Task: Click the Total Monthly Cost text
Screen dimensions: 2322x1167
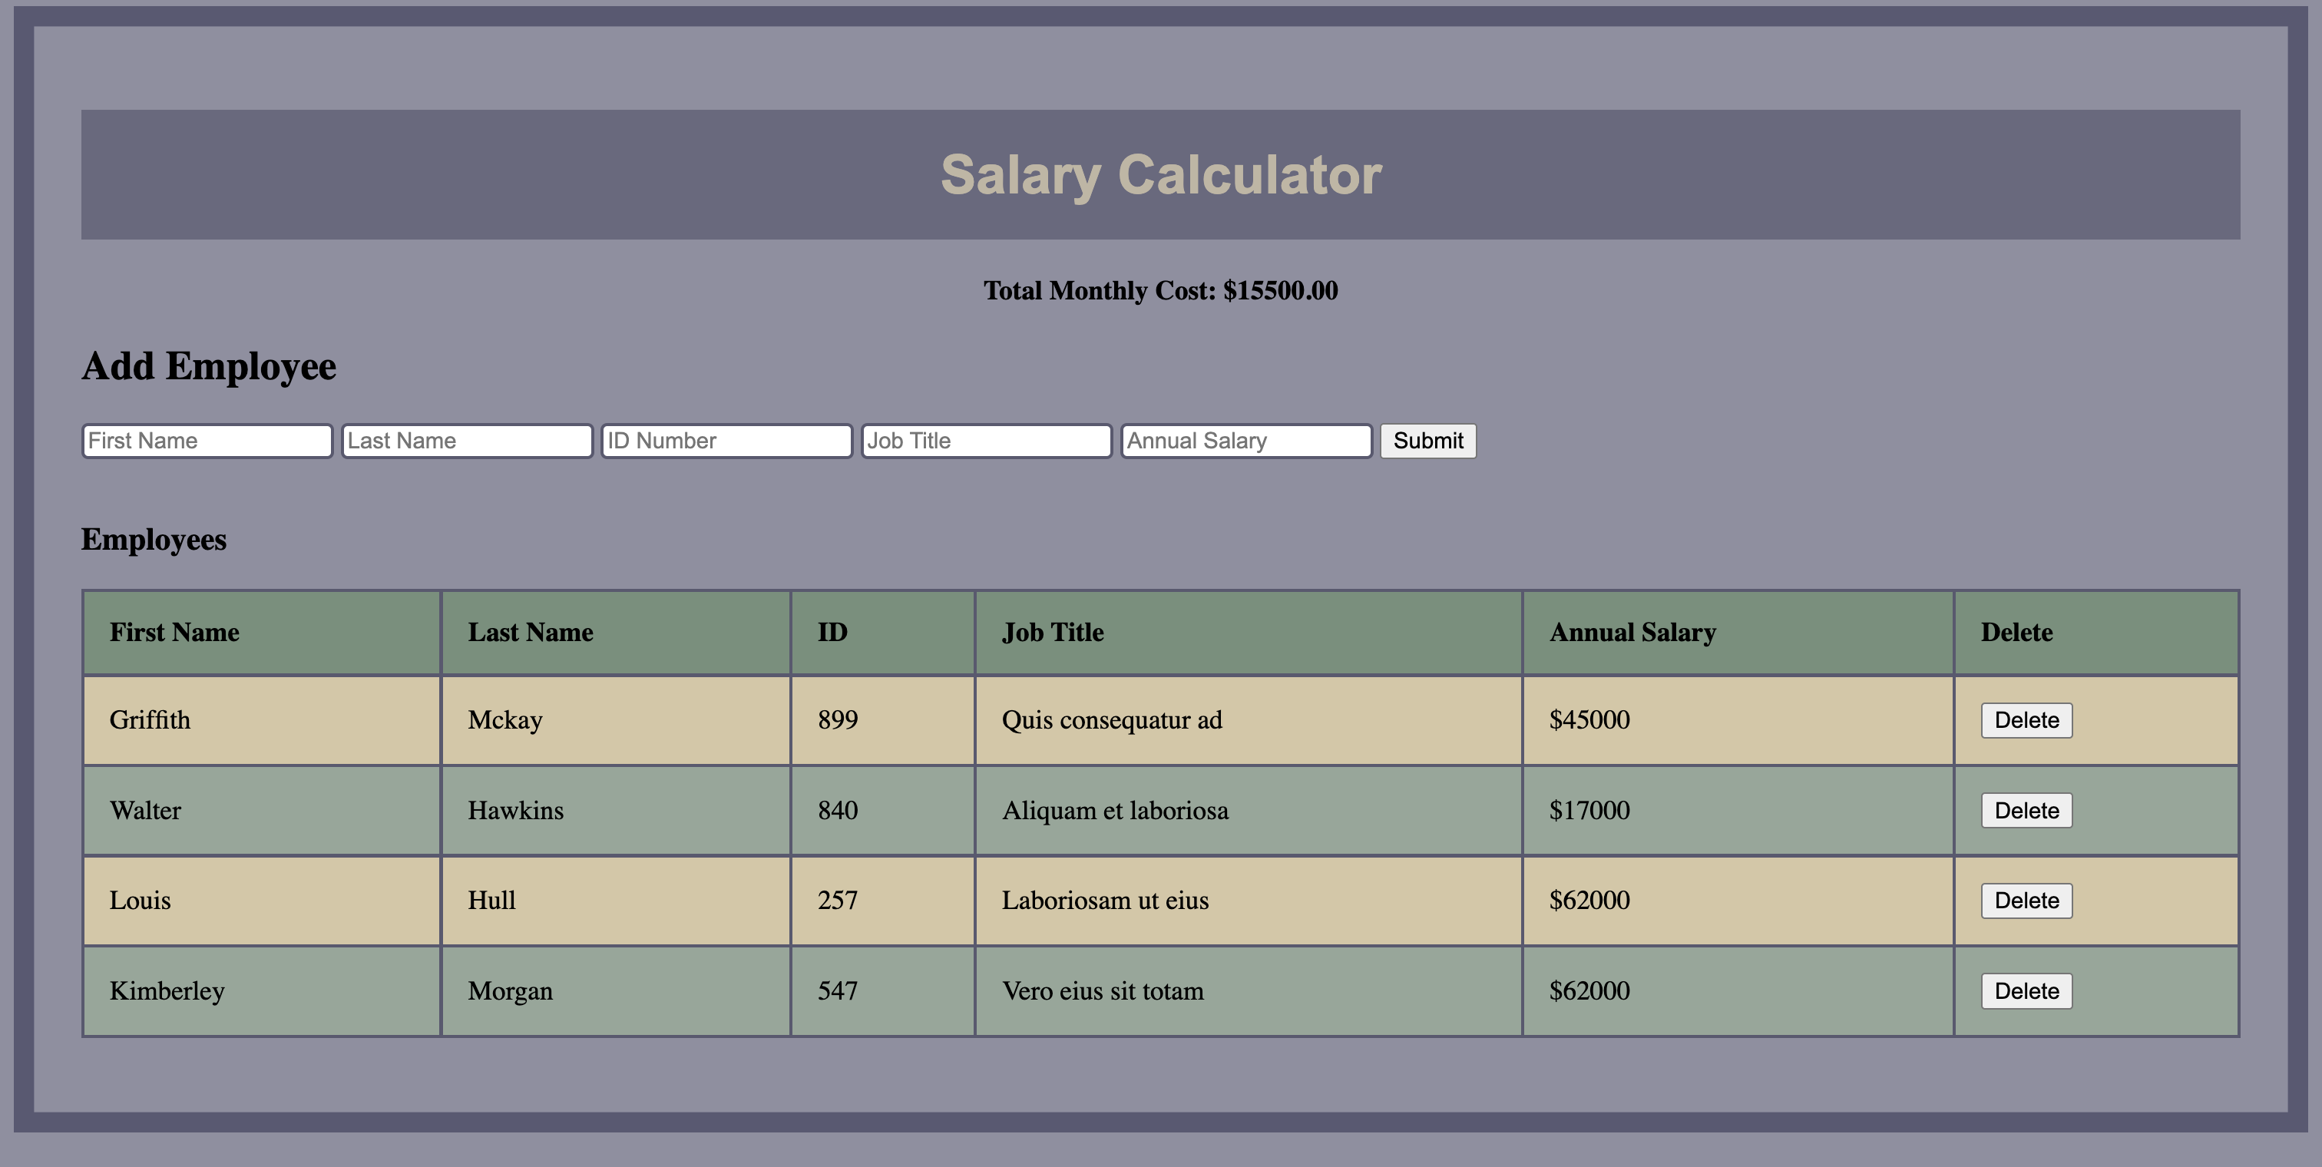Action: click(x=1159, y=290)
